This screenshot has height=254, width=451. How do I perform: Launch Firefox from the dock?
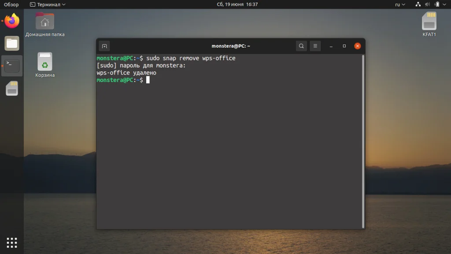point(12,21)
